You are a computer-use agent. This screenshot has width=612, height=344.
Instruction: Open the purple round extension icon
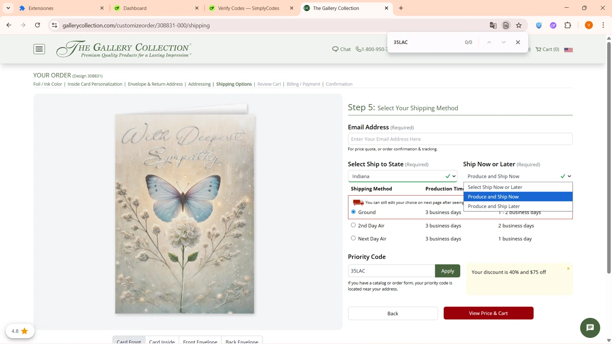tap(553, 25)
